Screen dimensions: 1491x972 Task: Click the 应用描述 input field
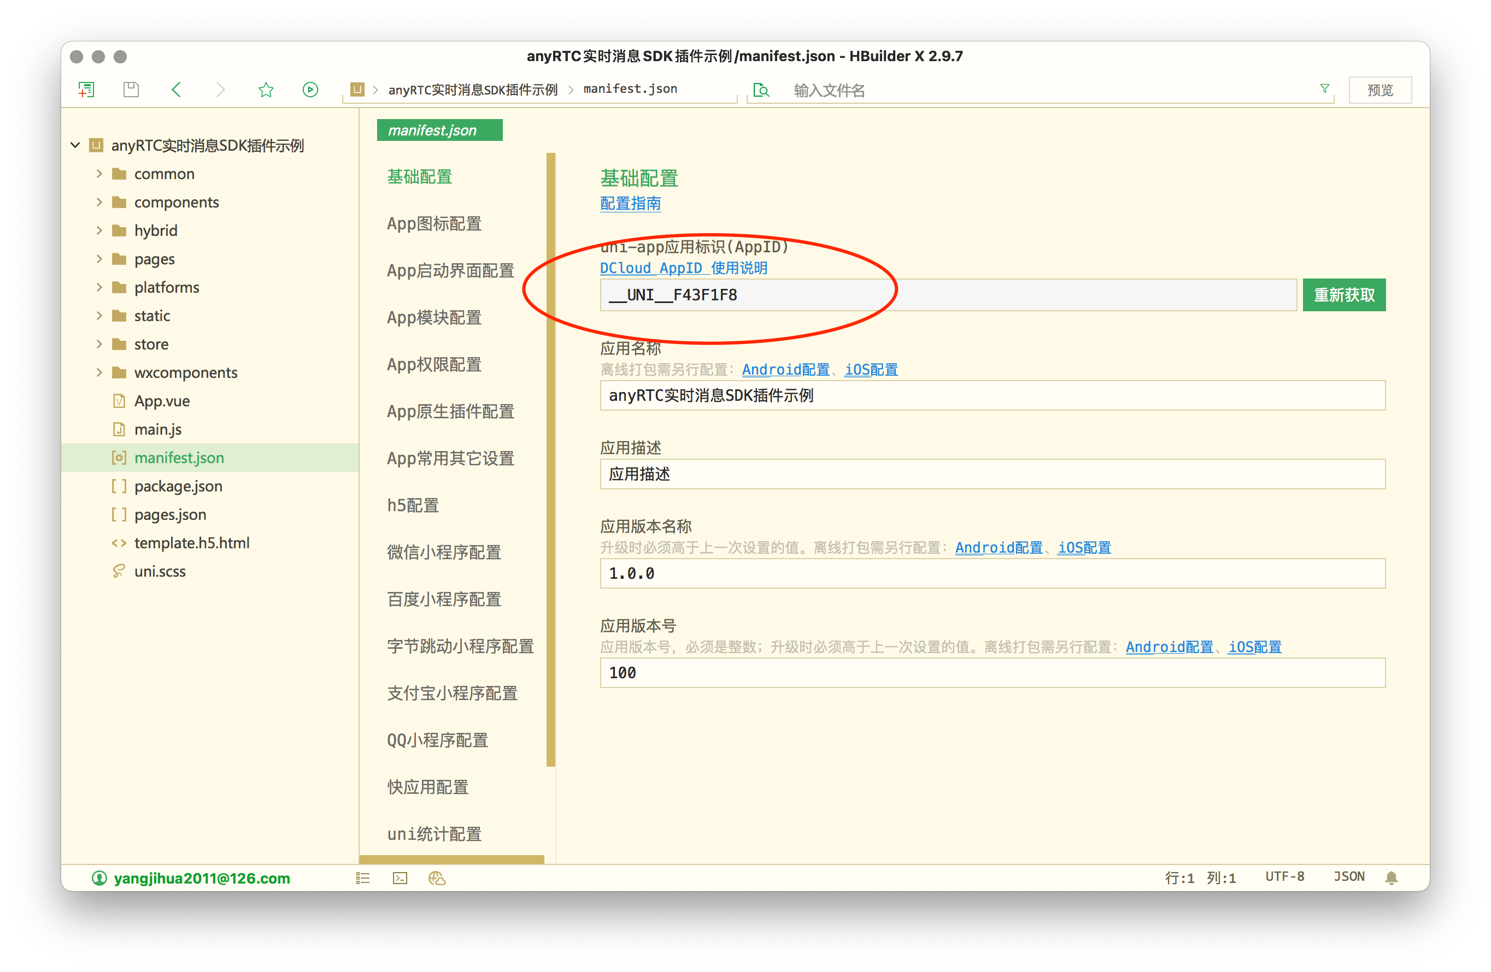pos(993,475)
